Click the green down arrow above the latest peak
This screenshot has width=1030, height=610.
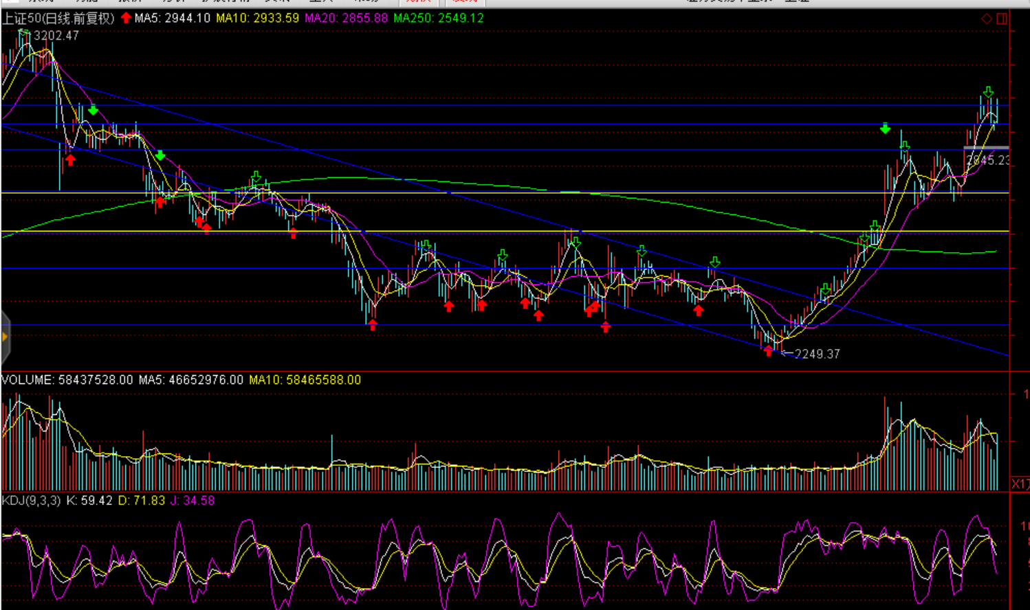point(988,92)
